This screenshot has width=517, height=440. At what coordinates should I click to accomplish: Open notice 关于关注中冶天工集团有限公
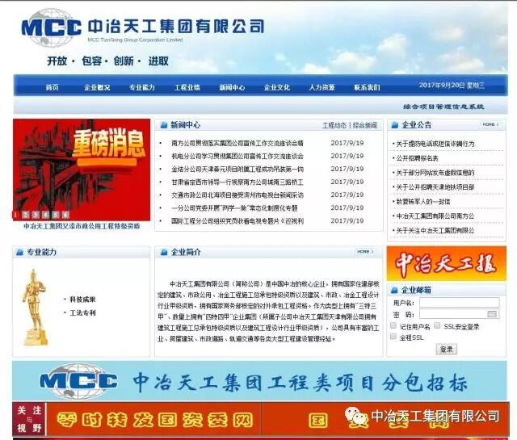pyautogui.click(x=435, y=230)
